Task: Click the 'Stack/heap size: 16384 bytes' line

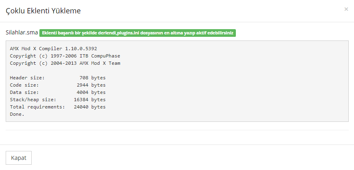Action: [58, 100]
